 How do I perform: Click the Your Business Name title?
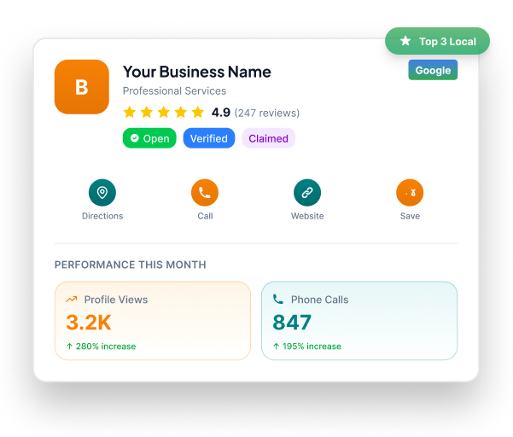pyautogui.click(x=196, y=72)
